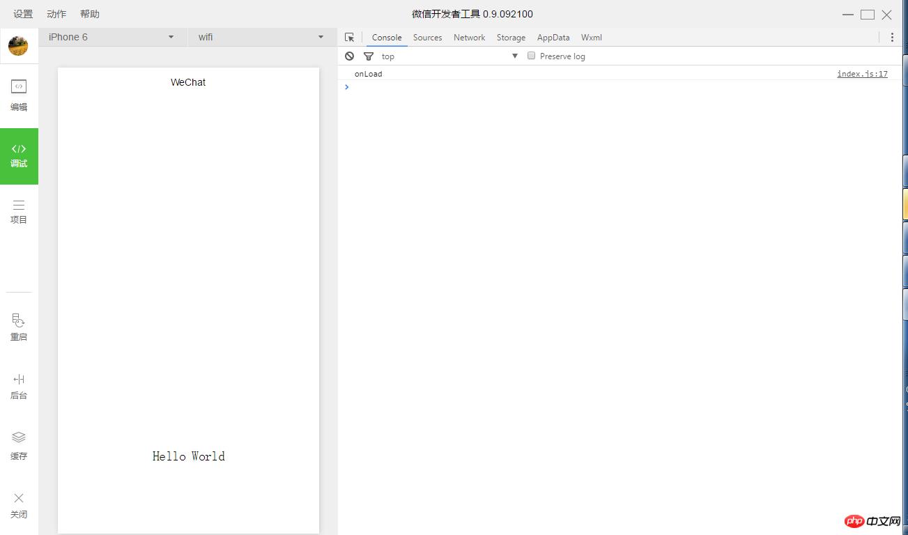Viewport: 908px width, 535px height.
Task: Activate the inspect element picker icon
Action: (350, 38)
